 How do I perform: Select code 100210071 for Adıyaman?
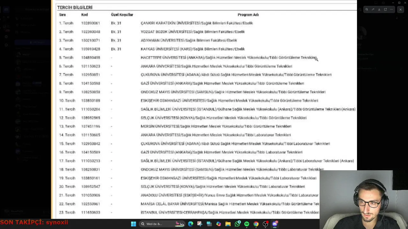(x=91, y=40)
